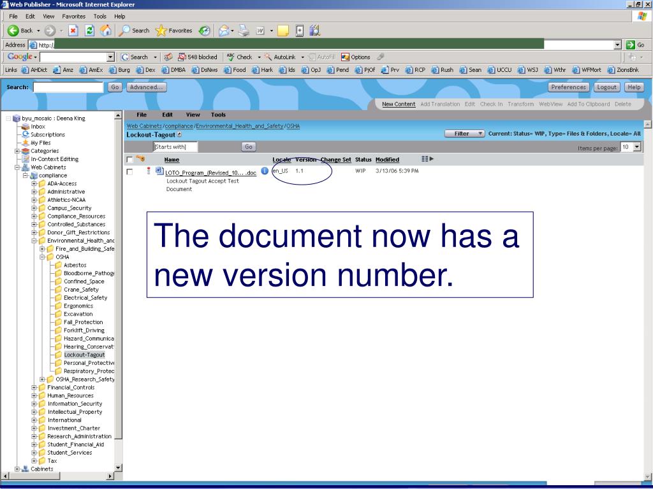Image resolution: width=653 pixels, height=489 pixels.
Task: Open the Web Publisher View menu
Action: [193, 115]
